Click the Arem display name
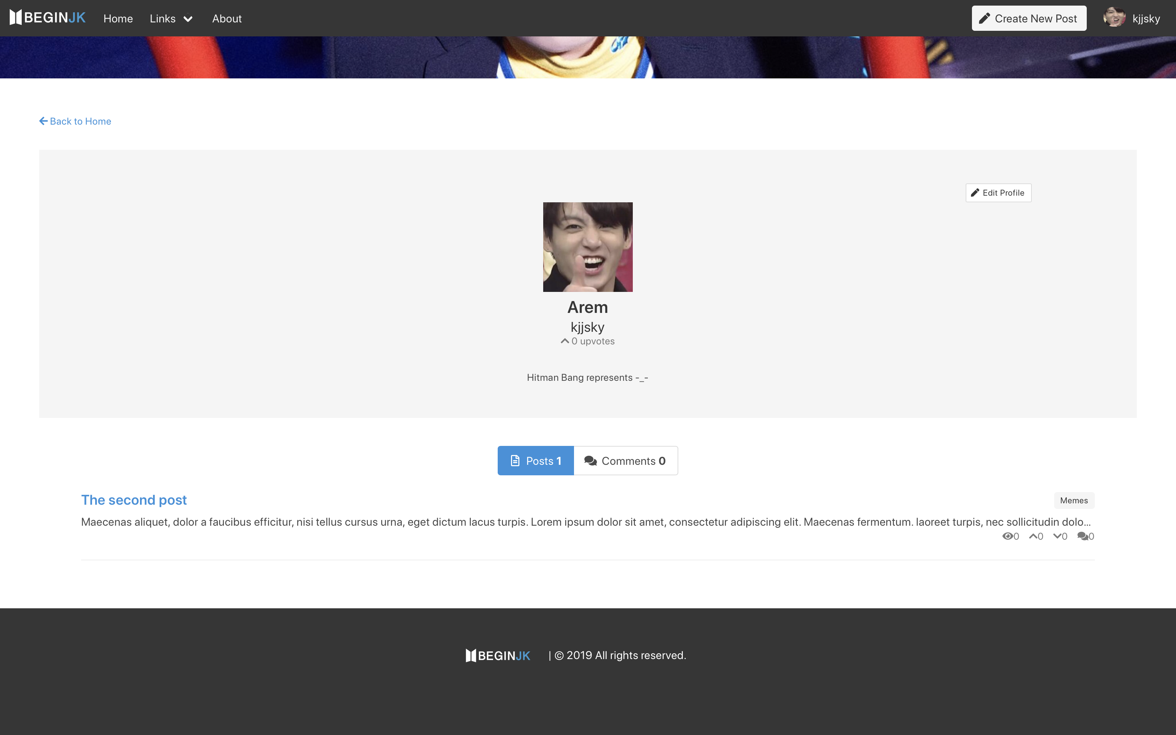The width and height of the screenshot is (1176, 735). [x=588, y=307]
